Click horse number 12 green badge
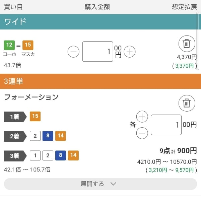Image resolution: width=201 pixels, height=201 pixels. coord(9,45)
